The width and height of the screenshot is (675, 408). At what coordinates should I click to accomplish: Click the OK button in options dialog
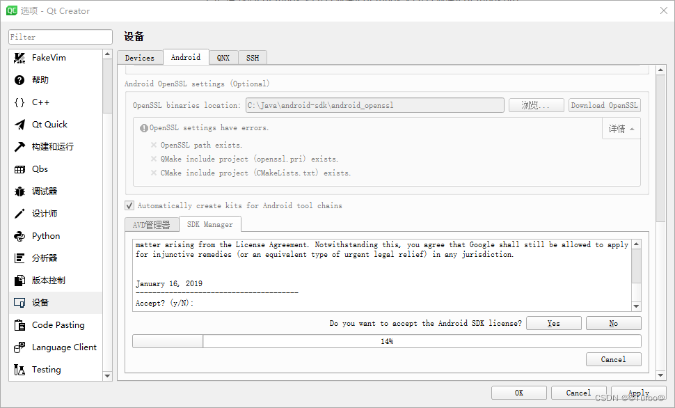tap(518, 393)
